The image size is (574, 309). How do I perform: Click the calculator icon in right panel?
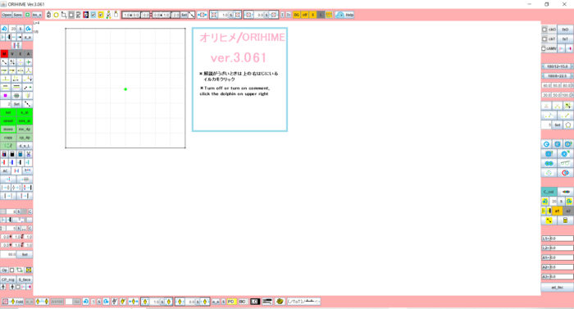pos(565,220)
